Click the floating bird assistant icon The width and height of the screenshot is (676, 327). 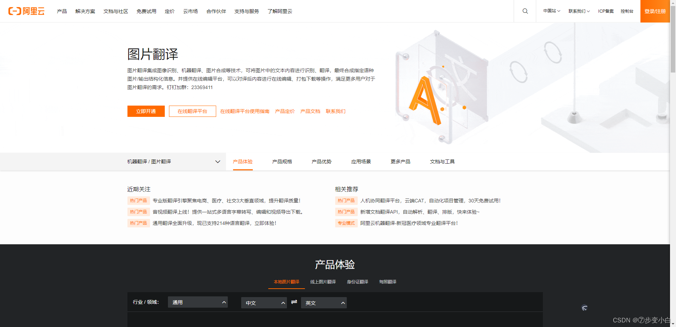pyautogui.click(x=584, y=308)
